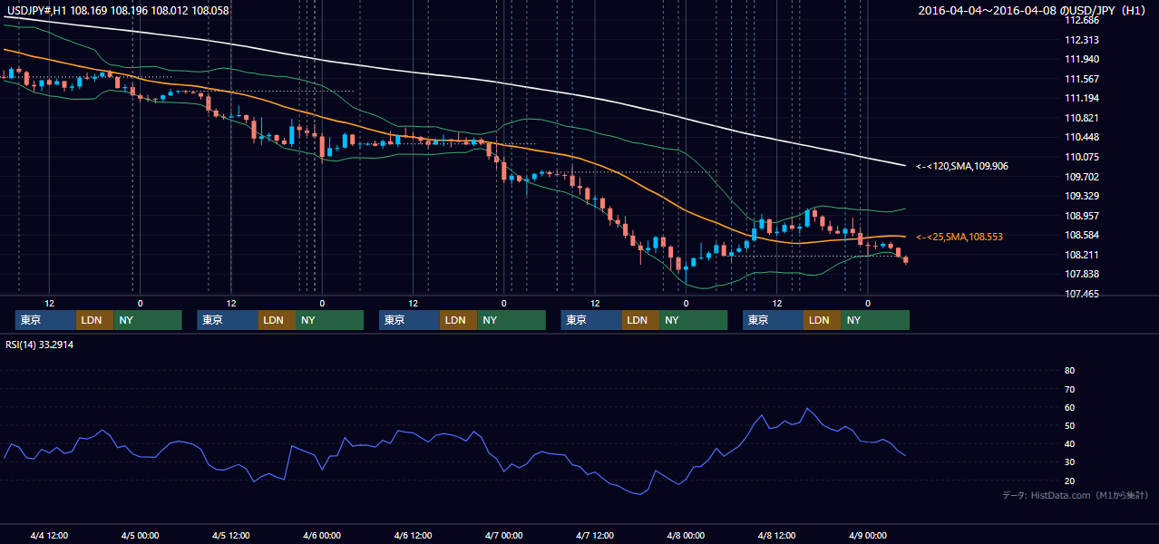
Task: Click price axis value 110.075
Action: point(1082,157)
